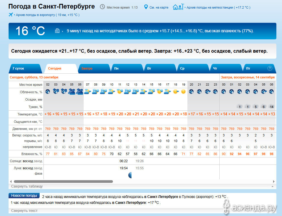Click the fog icon showing 5 percent
Image resolution: width=282 pixels, height=216 pixels.
click(256, 107)
